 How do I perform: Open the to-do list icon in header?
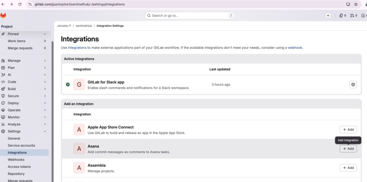[364, 15]
